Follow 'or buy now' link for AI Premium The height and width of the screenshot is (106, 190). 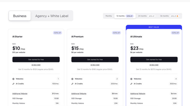95,65
